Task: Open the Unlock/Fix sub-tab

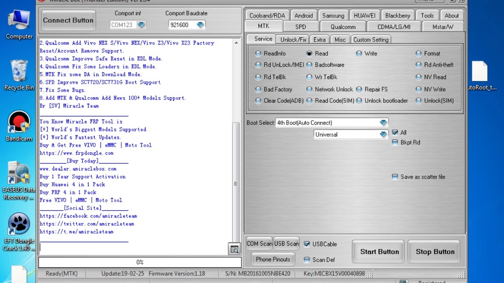Action: tap(293, 40)
